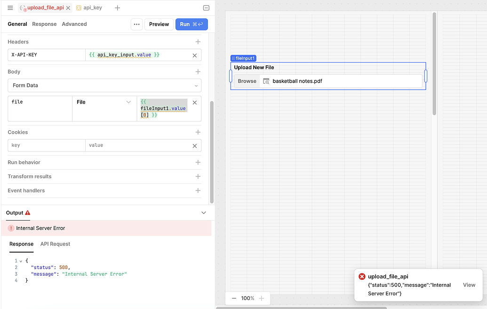This screenshot has height=309, width=487.
Task: Run the query with Run button
Action: [x=192, y=24]
